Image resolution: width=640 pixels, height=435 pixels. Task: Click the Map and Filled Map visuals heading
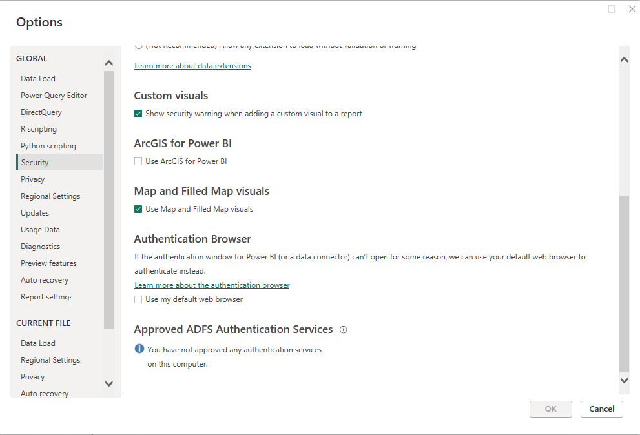201,191
